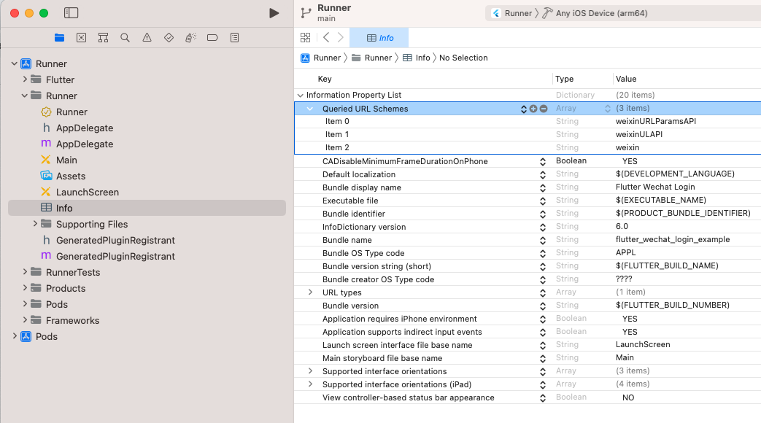This screenshot has height=423, width=761.
Task: Select CADisableMinimumFrameDurationOnPhone YES value
Action: click(630, 161)
